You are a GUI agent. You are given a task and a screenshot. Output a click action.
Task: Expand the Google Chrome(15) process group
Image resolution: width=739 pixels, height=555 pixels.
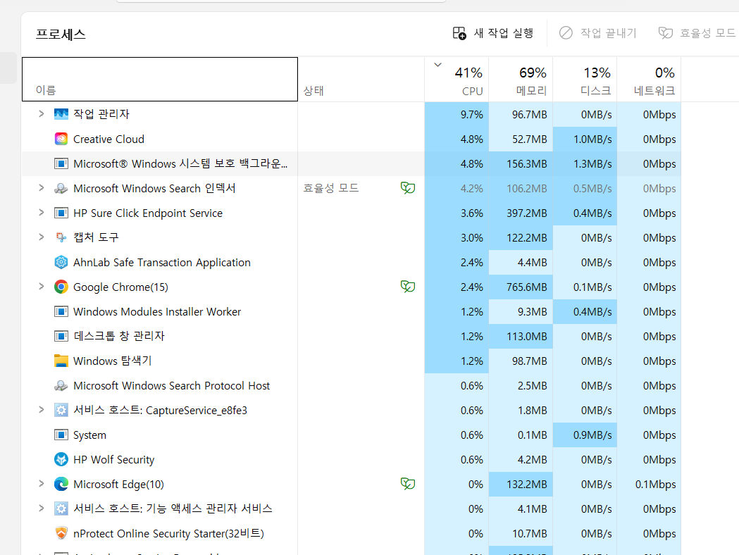41,287
